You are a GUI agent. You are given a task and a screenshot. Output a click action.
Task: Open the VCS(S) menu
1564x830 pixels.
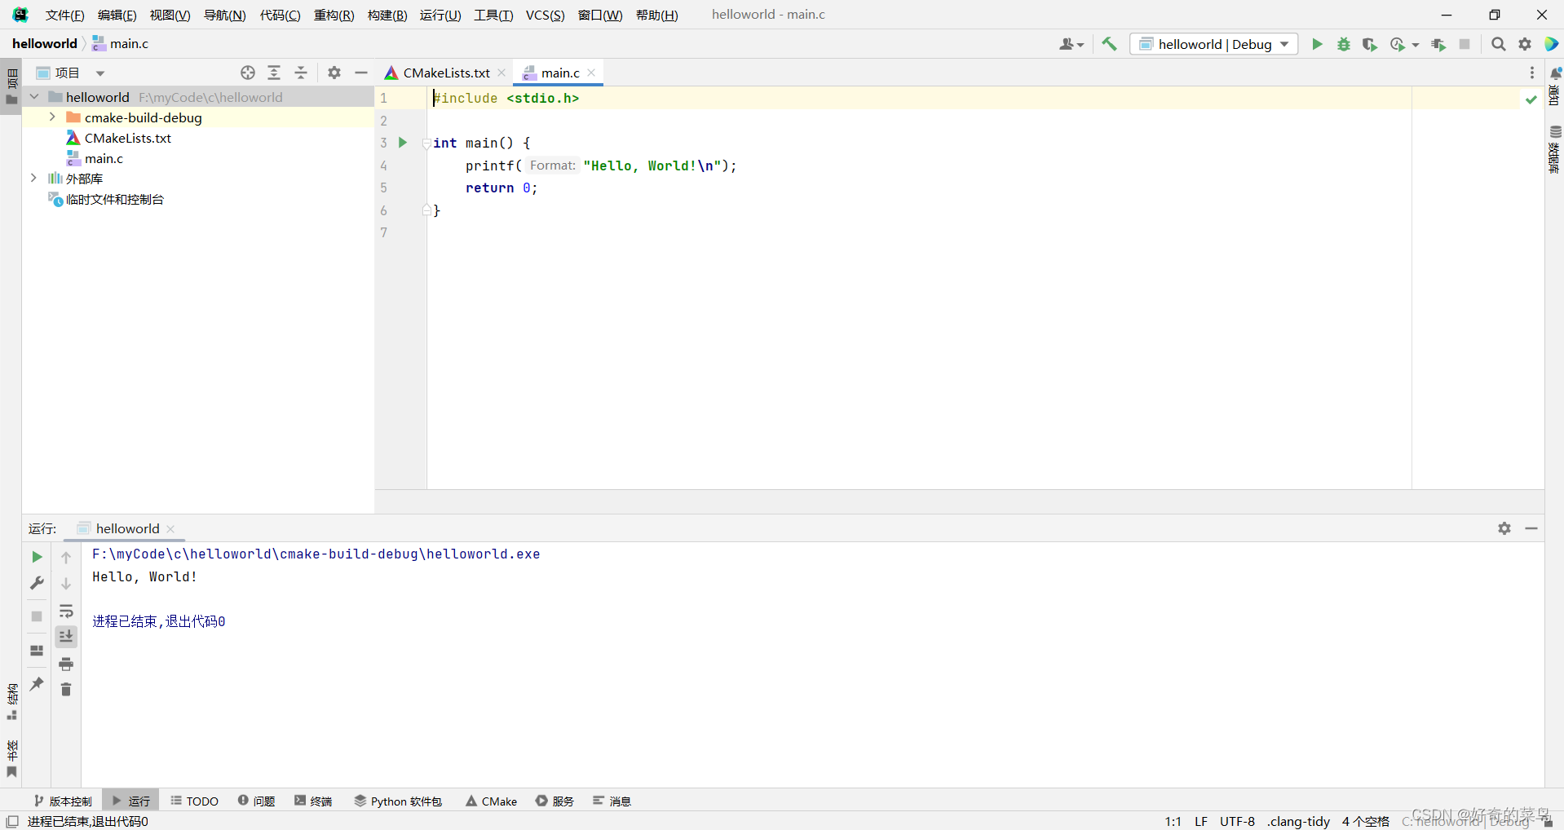pos(545,15)
